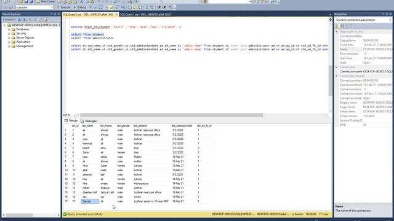Expand the Databases folder
The width and height of the screenshot is (394, 221).
tap(9, 29)
